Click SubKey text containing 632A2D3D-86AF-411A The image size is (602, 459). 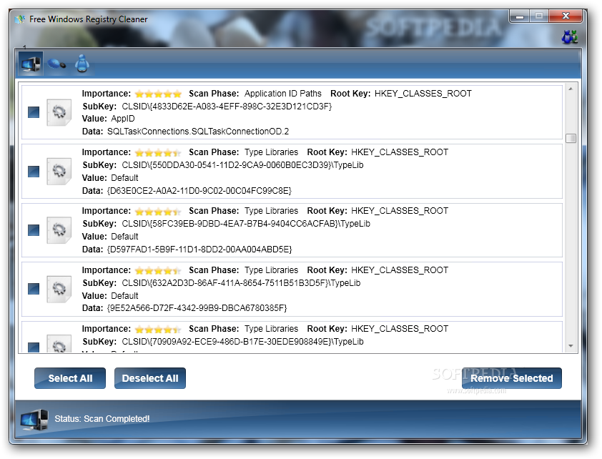(x=241, y=283)
